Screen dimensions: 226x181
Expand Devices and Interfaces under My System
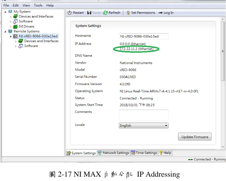click(x=10, y=17)
